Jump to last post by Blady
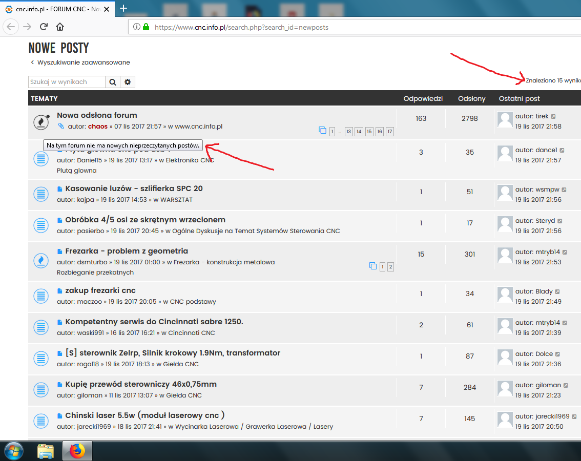Image resolution: width=581 pixels, height=461 pixels. tap(557, 291)
